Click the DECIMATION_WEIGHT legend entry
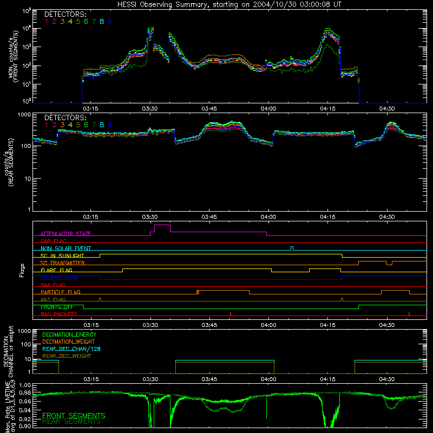The image size is (433, 433). click(69, 342)
